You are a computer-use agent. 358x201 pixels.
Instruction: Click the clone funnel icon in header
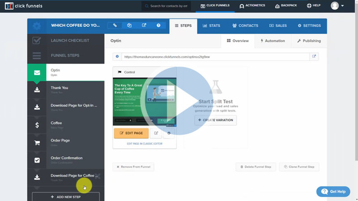129,26
